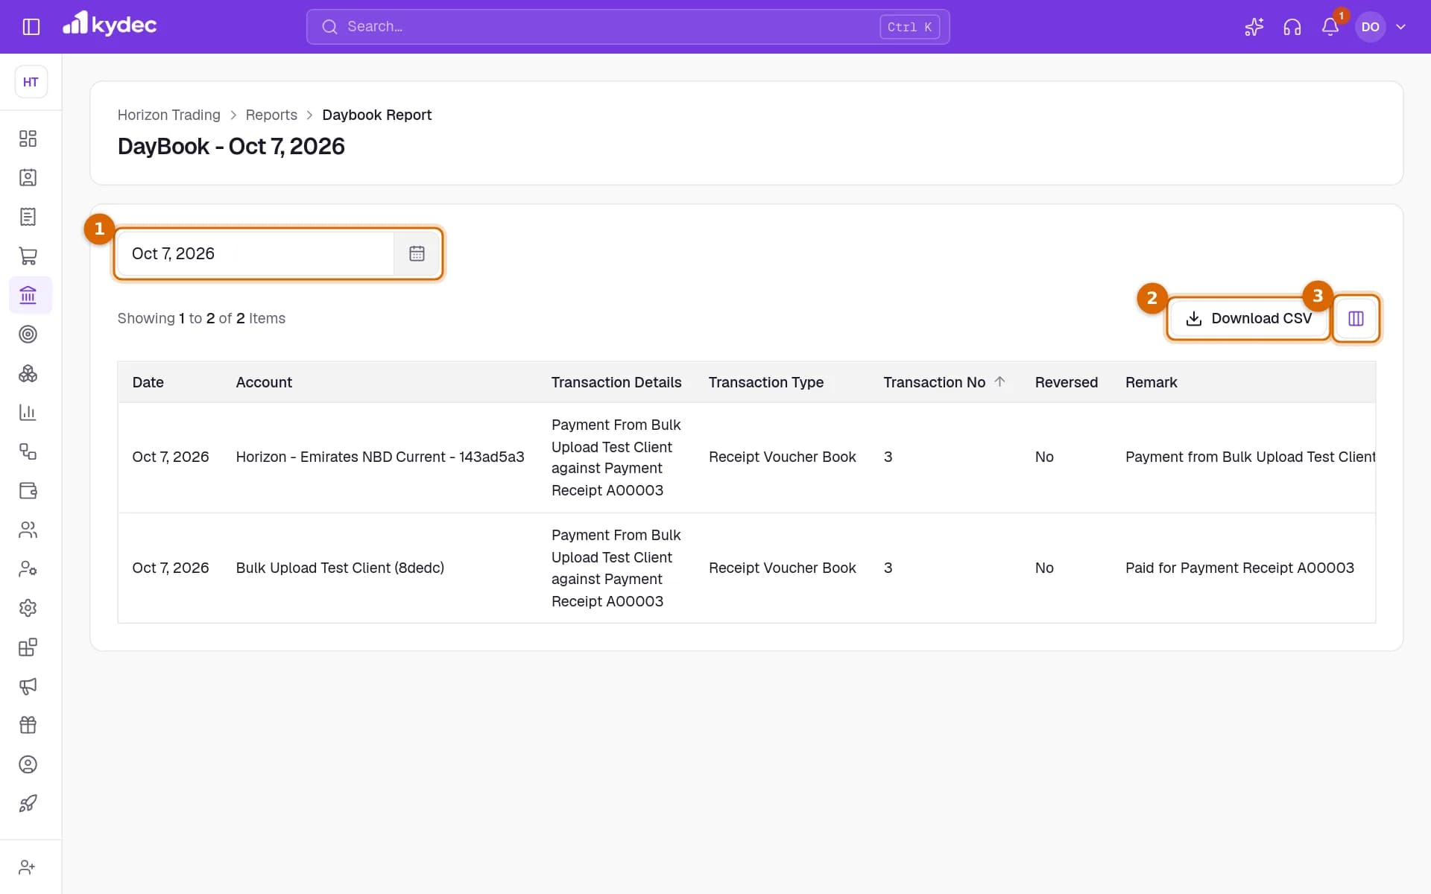Sort by Transaction No column
The height and width of the screenshot is (894, 1431).
coord(944,382)
